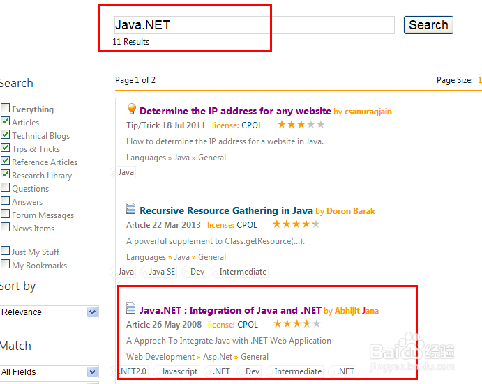The width and height of the screenshot is (482, 384).
Task: Select the Asp.Net breadcrumb category
Action: pos(217,357)
